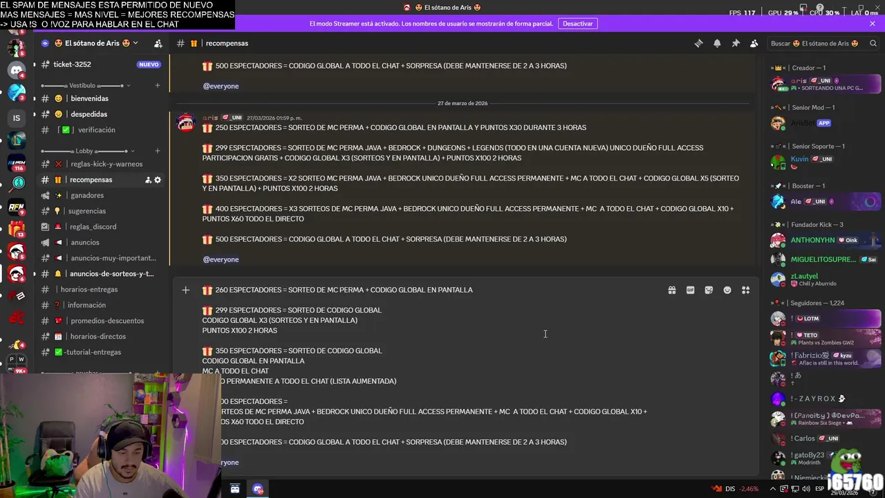Open the información channel

pyautogui.click(x=102, y=305)
